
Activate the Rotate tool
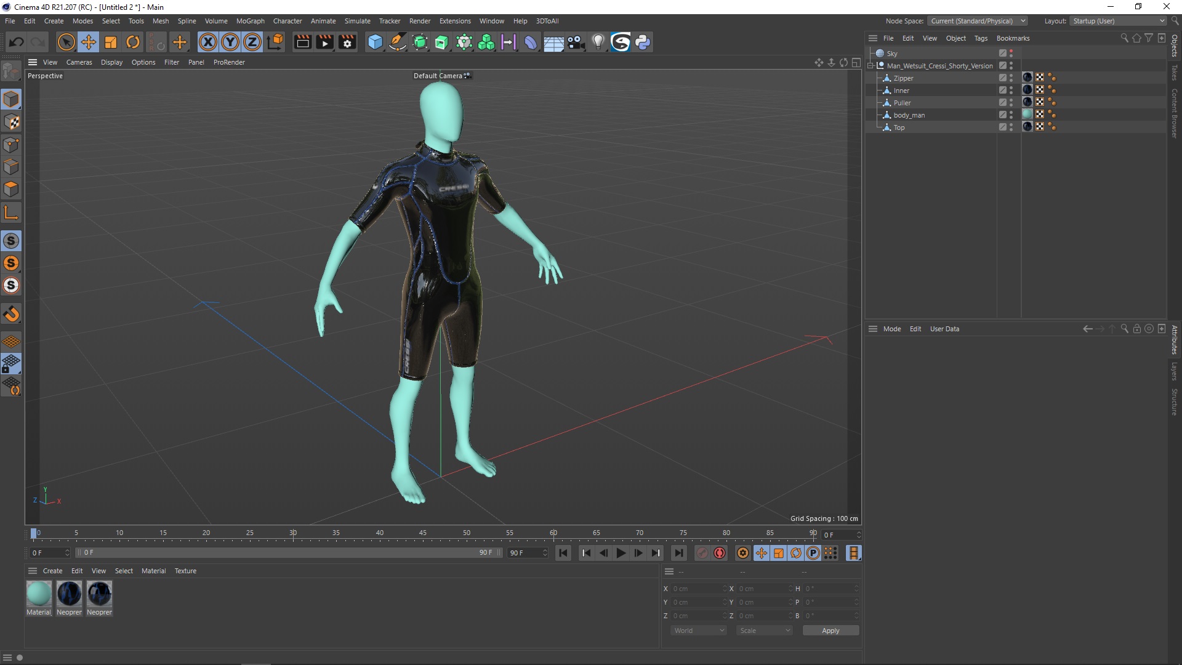[x=133, y=42]
